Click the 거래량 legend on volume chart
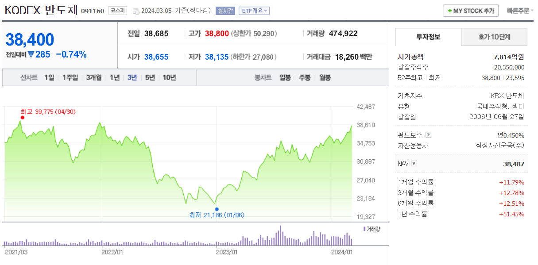538x265 pixels. click(372, 229)
